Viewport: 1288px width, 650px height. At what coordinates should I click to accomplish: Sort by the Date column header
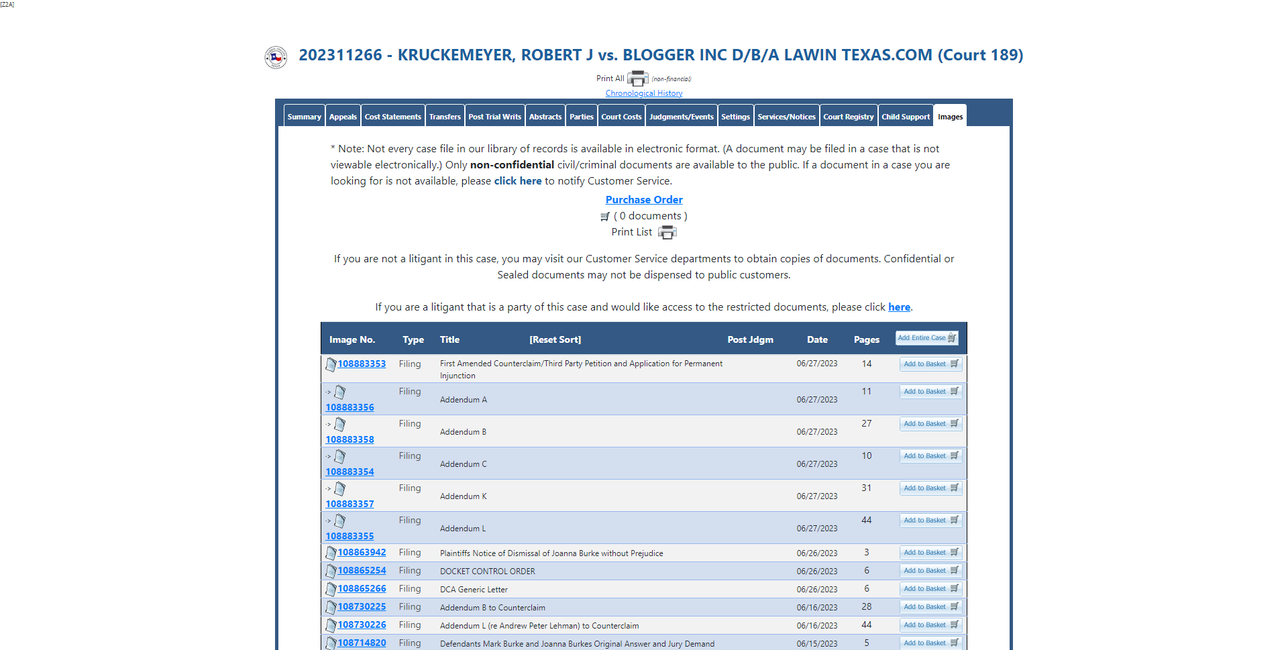point(817,340)
